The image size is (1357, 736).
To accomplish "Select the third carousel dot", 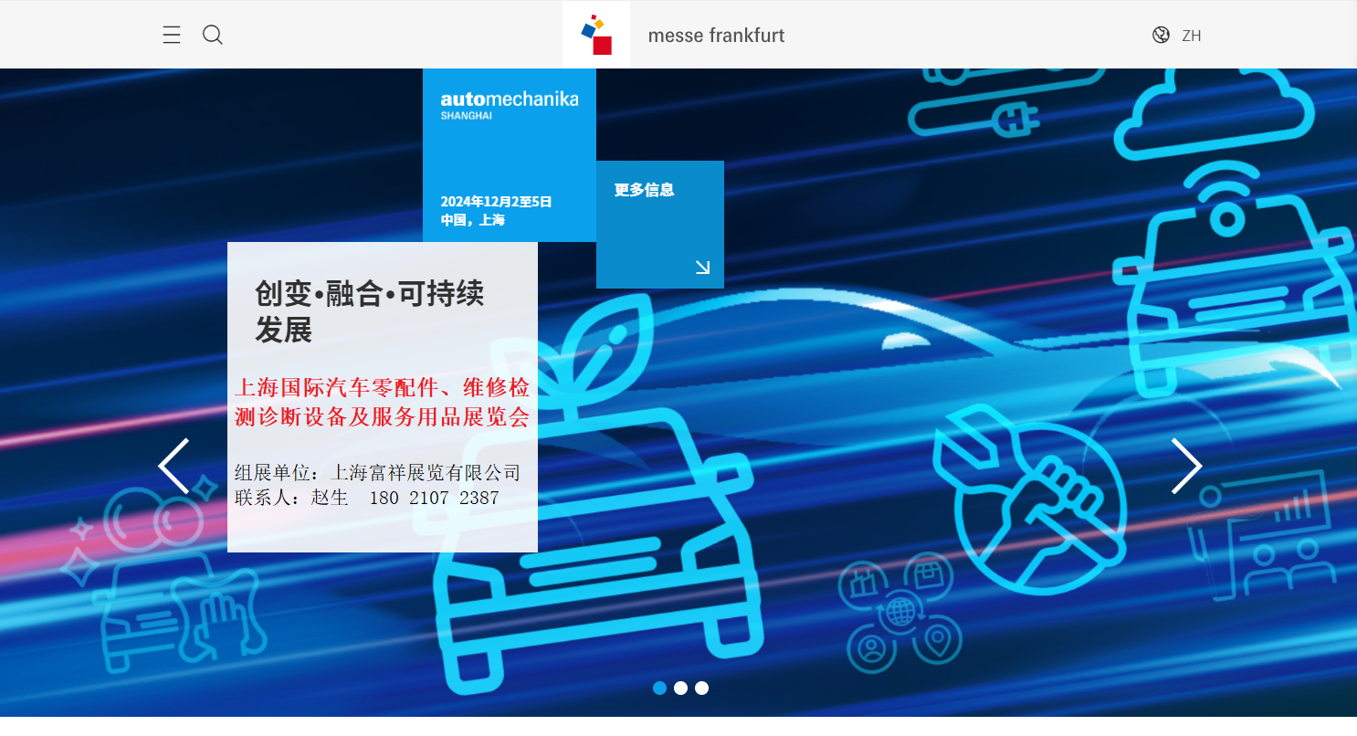I will tap(701, 688).
